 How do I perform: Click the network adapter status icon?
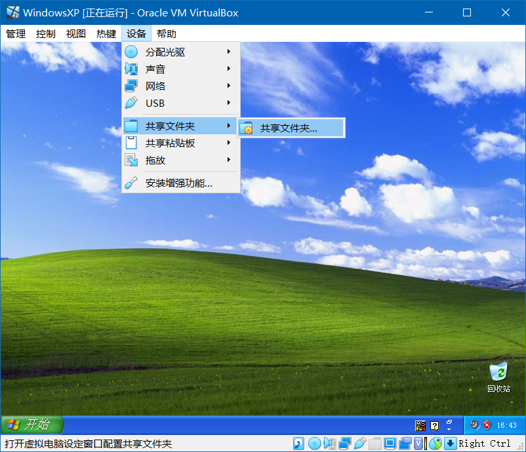pyautogui.click(x=345, y=443)
